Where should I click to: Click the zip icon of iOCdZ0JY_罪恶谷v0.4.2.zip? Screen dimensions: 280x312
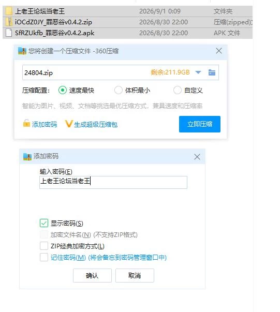[x=9, y=22]
